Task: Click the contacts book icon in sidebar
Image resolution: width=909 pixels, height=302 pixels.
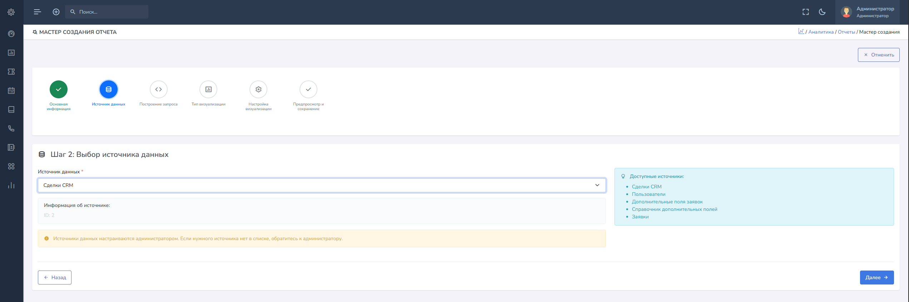Action: [x=11, y=148]
